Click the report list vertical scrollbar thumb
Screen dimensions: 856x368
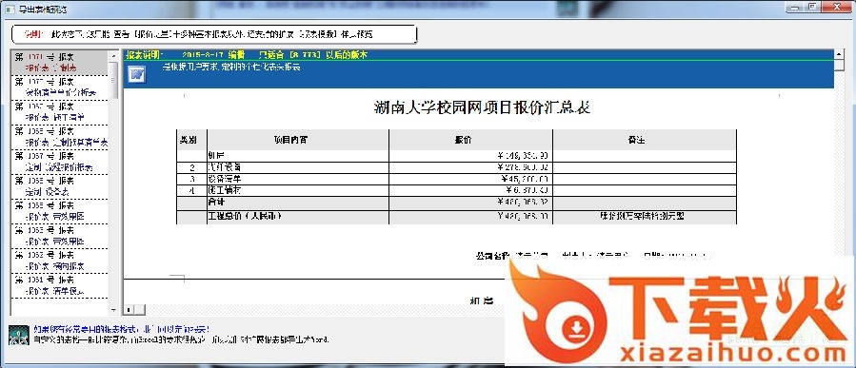pos(113,80)
